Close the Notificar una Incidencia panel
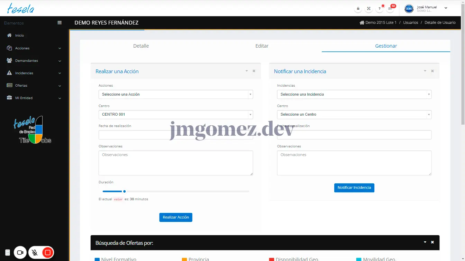The width and height of the screenshot is (465, 261). tap(432, 71)
